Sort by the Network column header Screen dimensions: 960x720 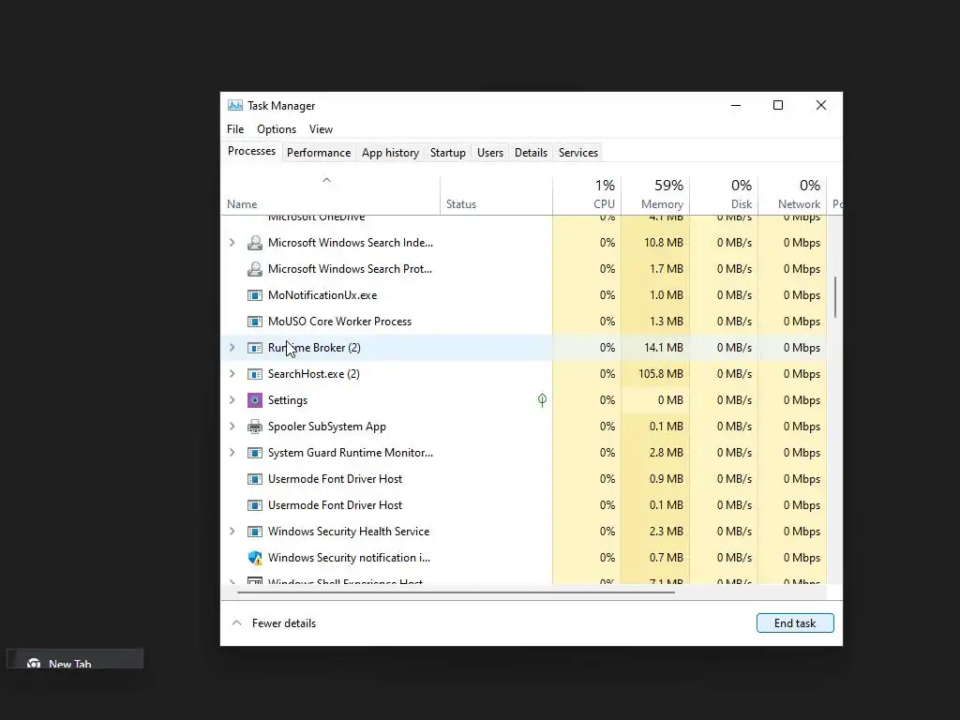(792, 195)
